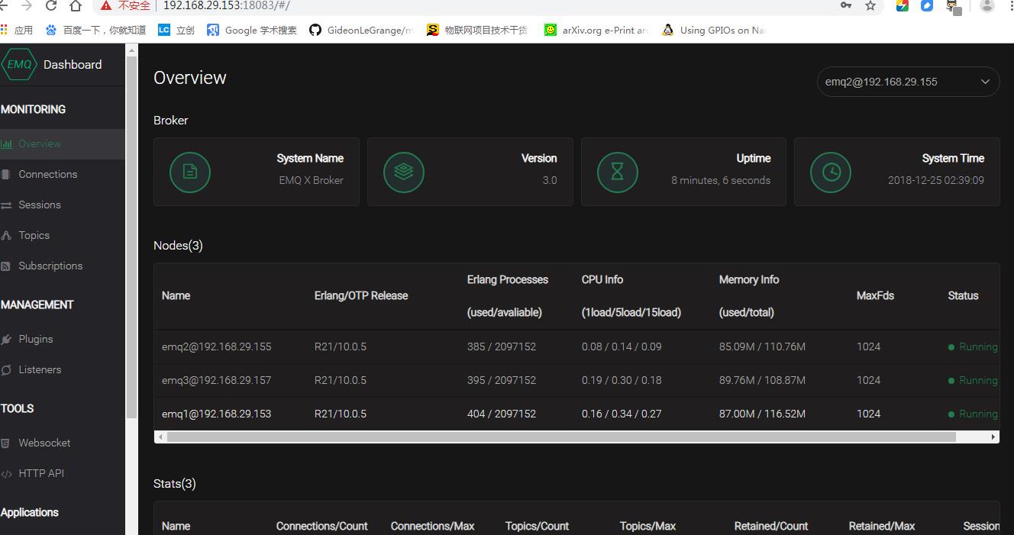Image resolution: width=1014 pixels, height=535 pixels.
Task: Click the memory value 89.76M / 108.87M
Action: (x=762, y=380)
